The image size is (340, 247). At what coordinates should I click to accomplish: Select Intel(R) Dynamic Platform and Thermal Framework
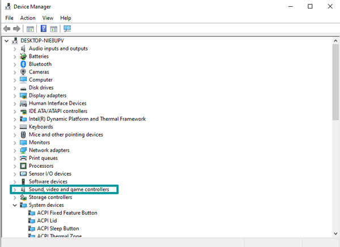coord(87,119)
